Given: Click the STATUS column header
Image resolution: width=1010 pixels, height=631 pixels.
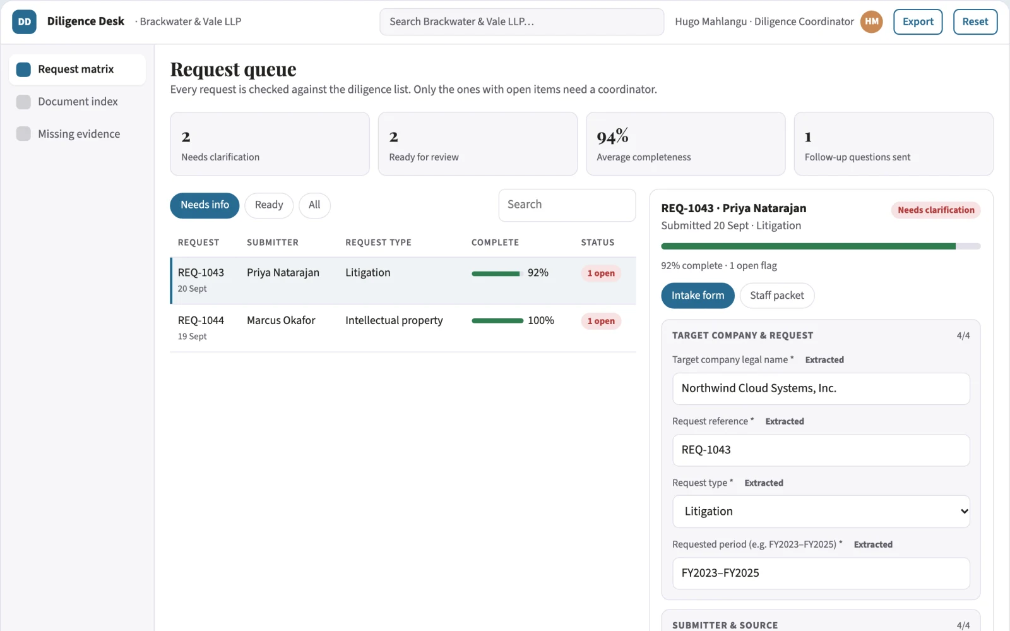Looking at the screenshot, I should (x=598, y=243).
